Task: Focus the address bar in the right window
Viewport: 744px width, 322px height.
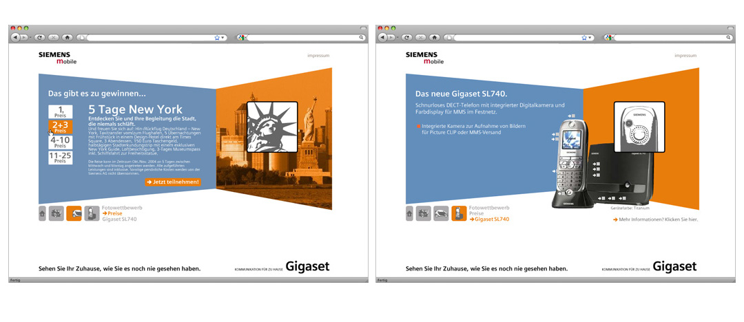Action: pyautogui.click(x=519, y=37)
